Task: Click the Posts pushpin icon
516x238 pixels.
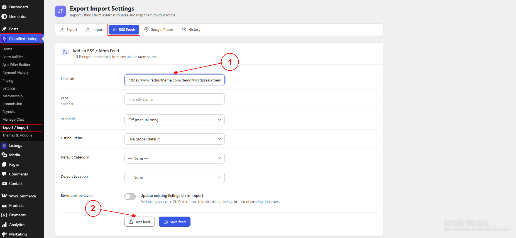Action: [4, 29]
